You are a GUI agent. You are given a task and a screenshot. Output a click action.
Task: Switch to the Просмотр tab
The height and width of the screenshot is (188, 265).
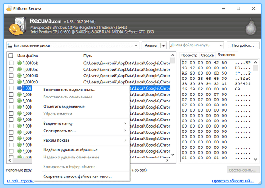point(189,55)
